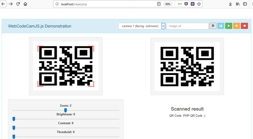This screenshot has height=139, width=253.
Task: Toggle the browser sidebar
Action: 245,4
